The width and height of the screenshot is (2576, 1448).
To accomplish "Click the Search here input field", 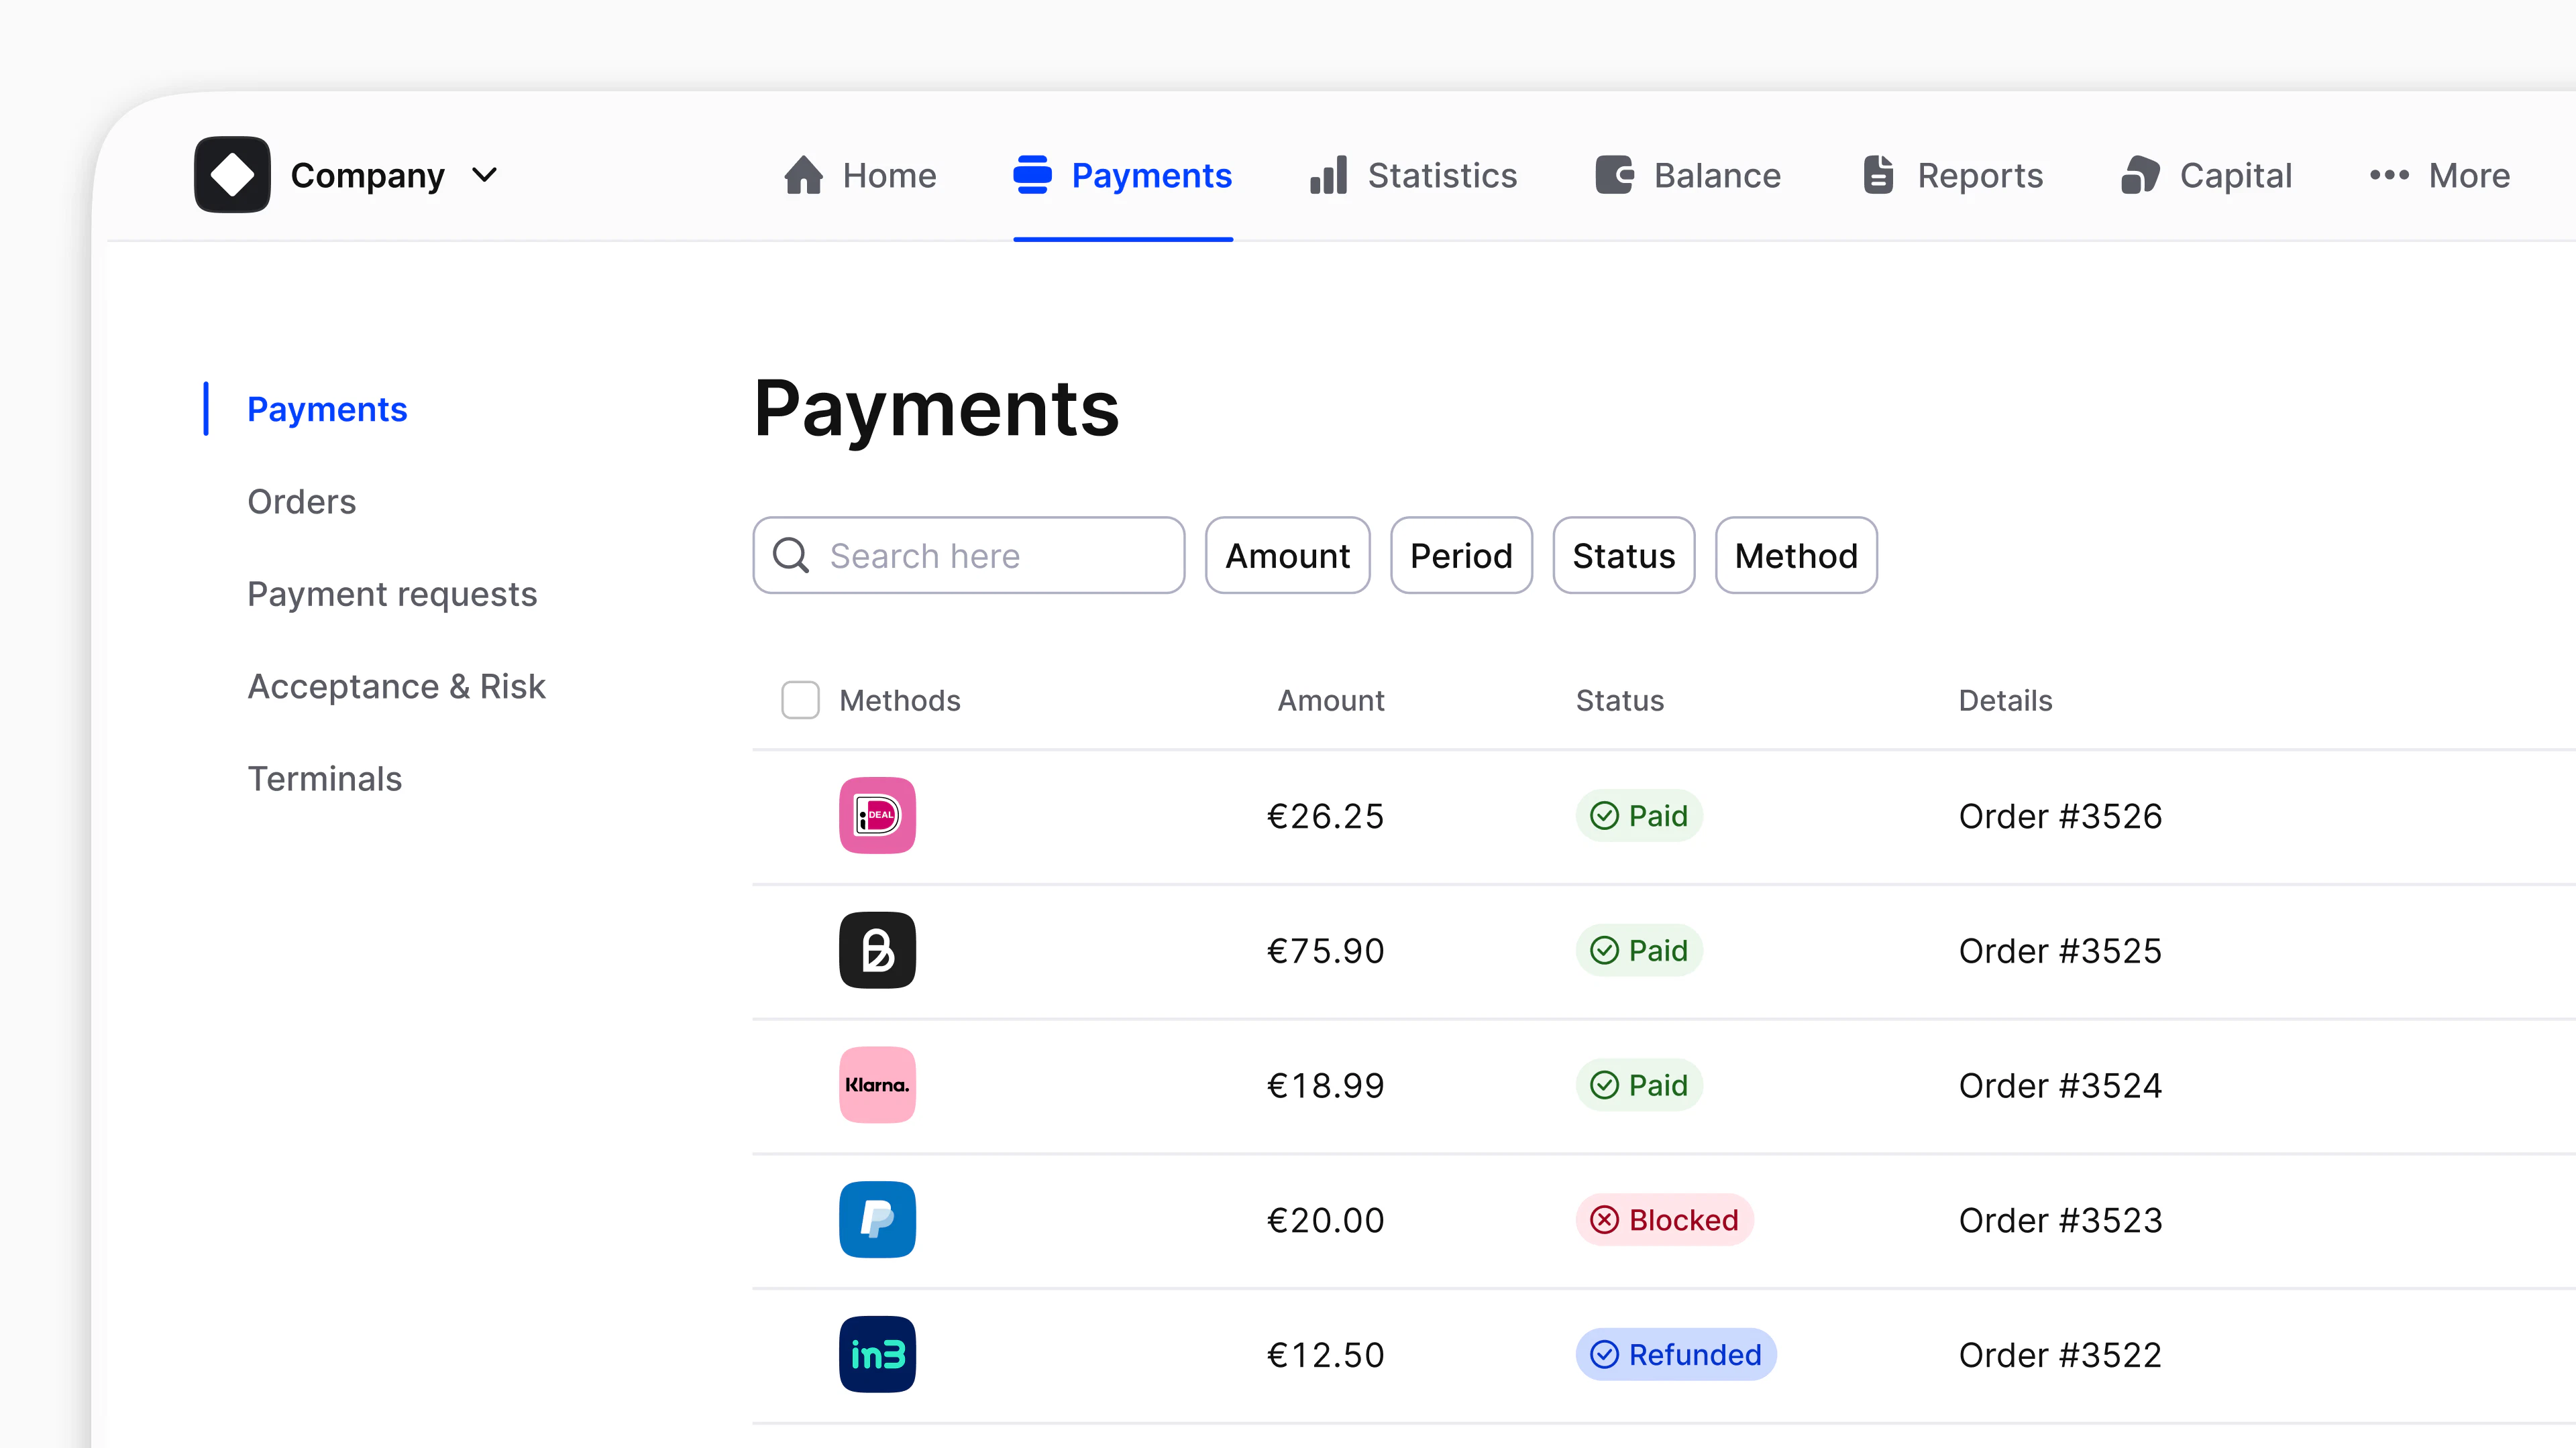I will click(968, 556).
